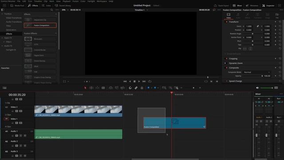Screen dimensions: 284x160
Task: Click the Full Extent Zoom icon
Action: (164, 88)
